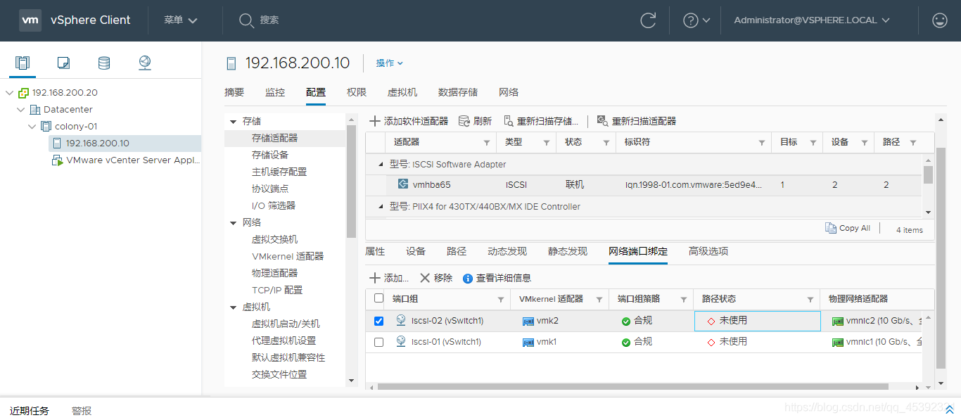
Task: Click the iscsi-01 port group icon
Action: [401, 341]
